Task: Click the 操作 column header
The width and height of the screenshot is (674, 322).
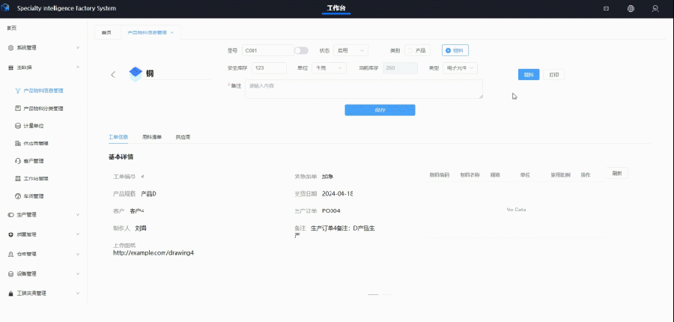Action: point(586,175)
